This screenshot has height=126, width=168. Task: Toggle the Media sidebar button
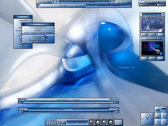(x=161, y=5)
